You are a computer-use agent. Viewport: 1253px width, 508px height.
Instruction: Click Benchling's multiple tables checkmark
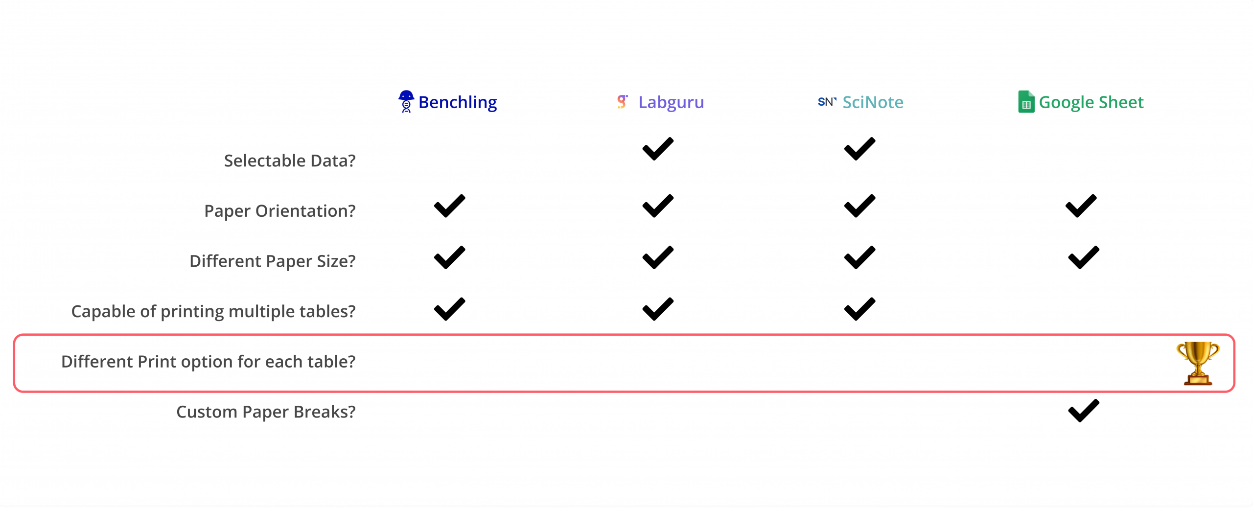pyautogui.click(x=449, y=309)
